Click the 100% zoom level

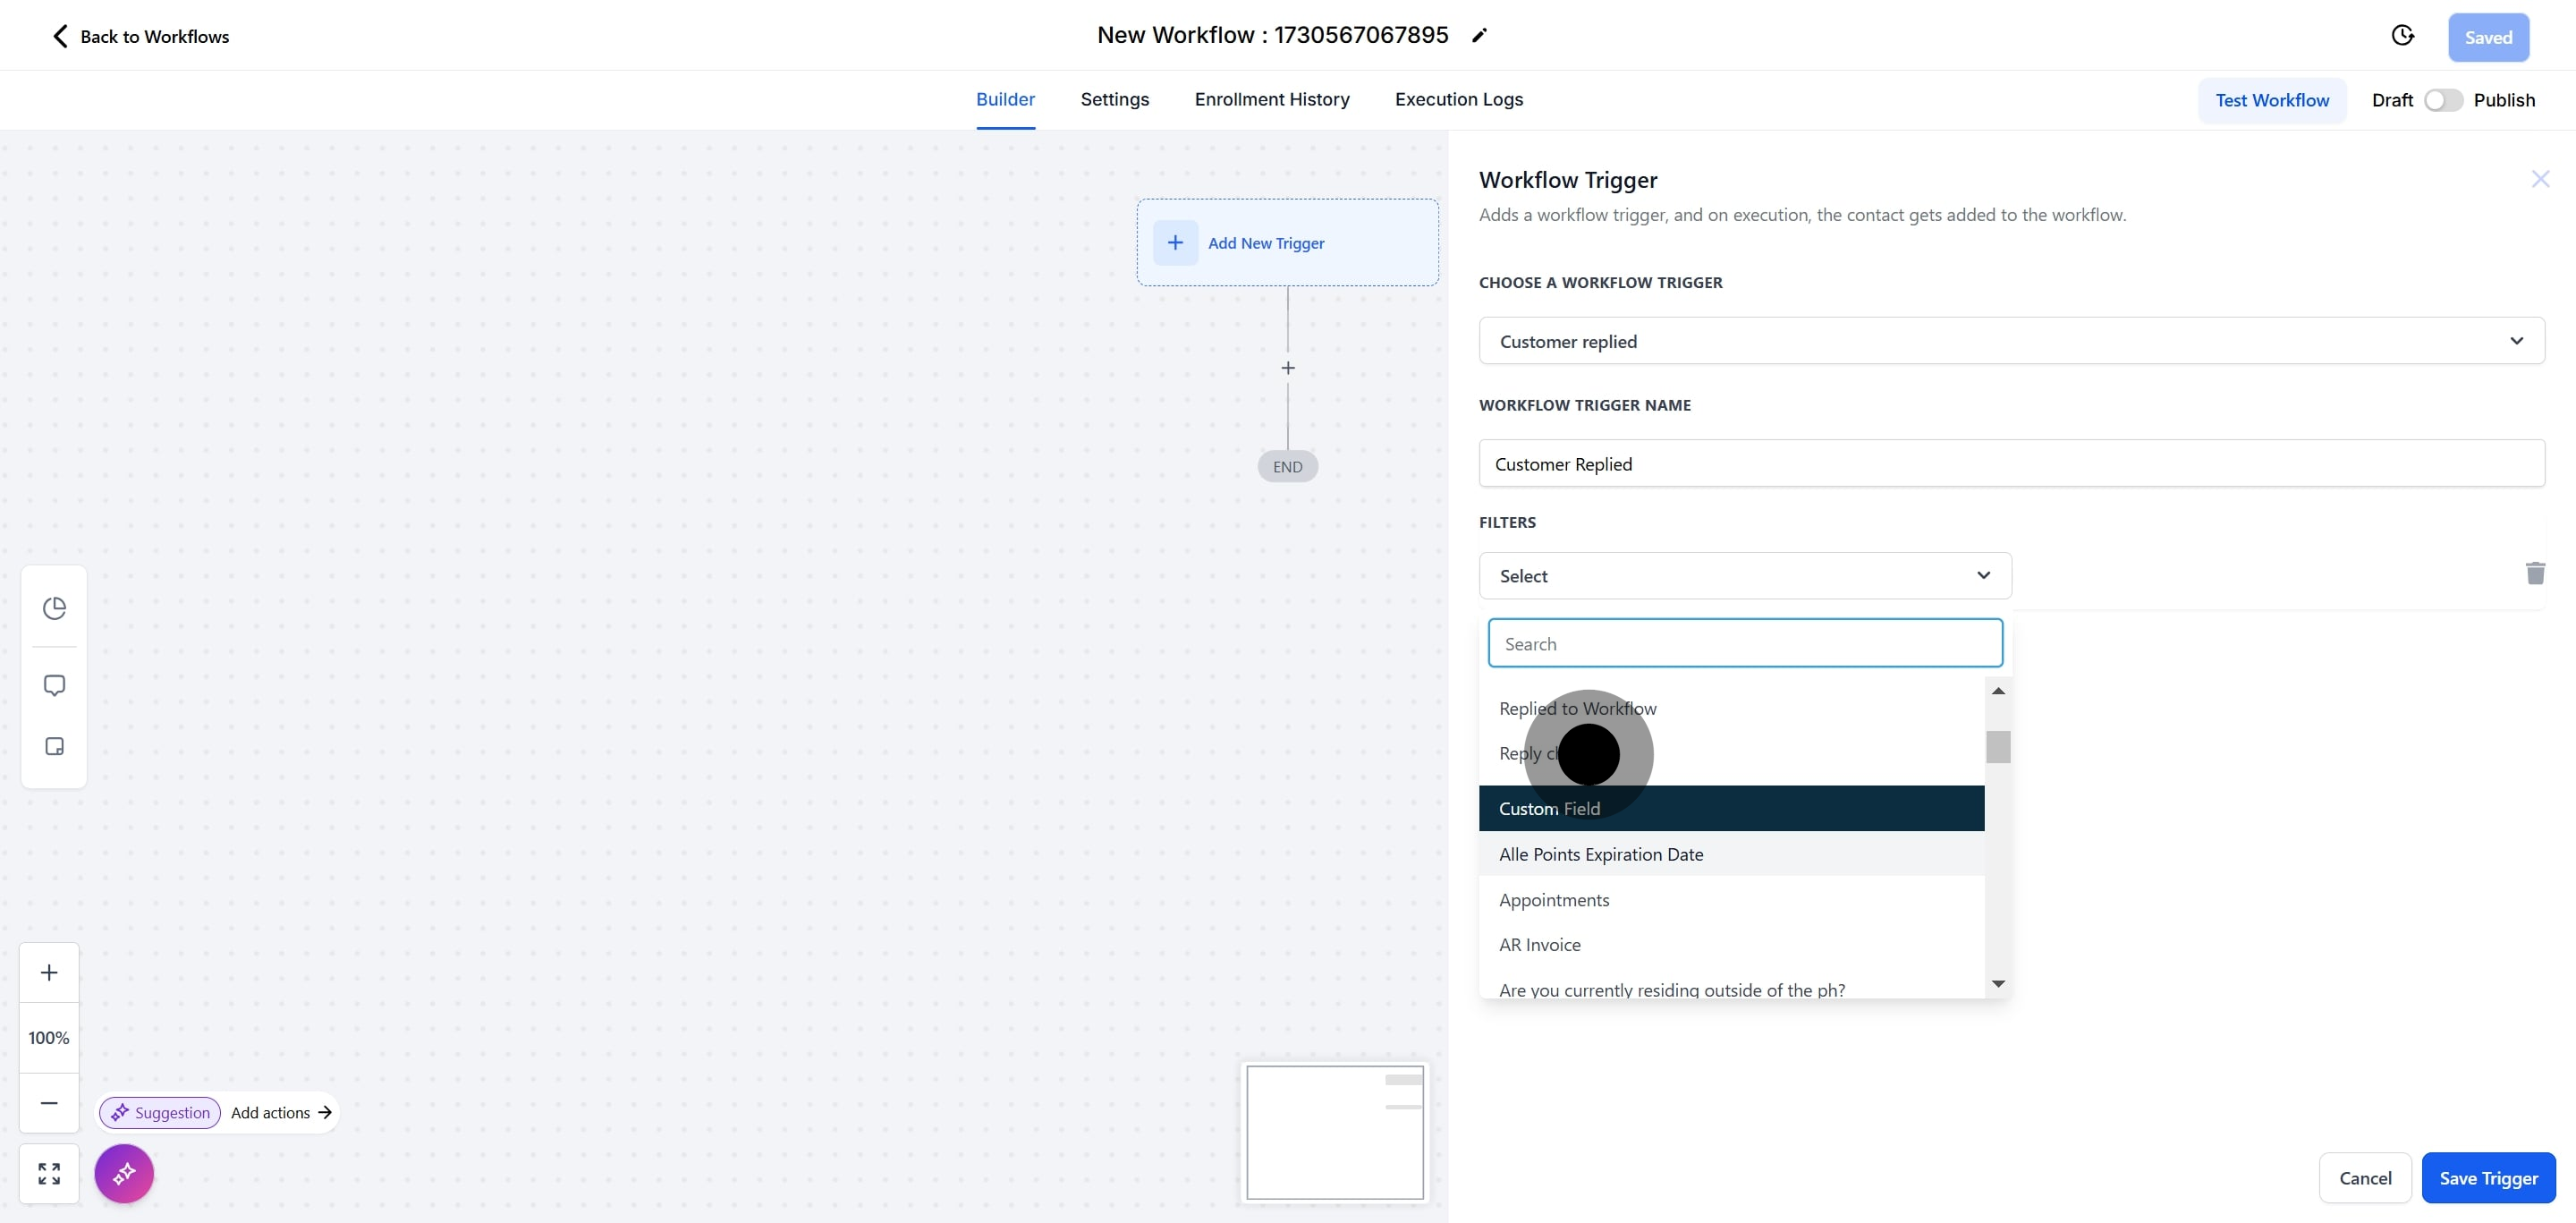click(49, 1038)
